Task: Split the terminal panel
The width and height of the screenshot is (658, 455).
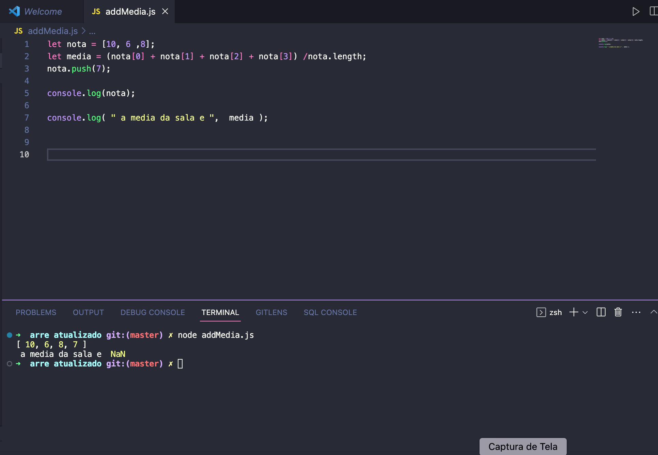Action: pos(601,312)
